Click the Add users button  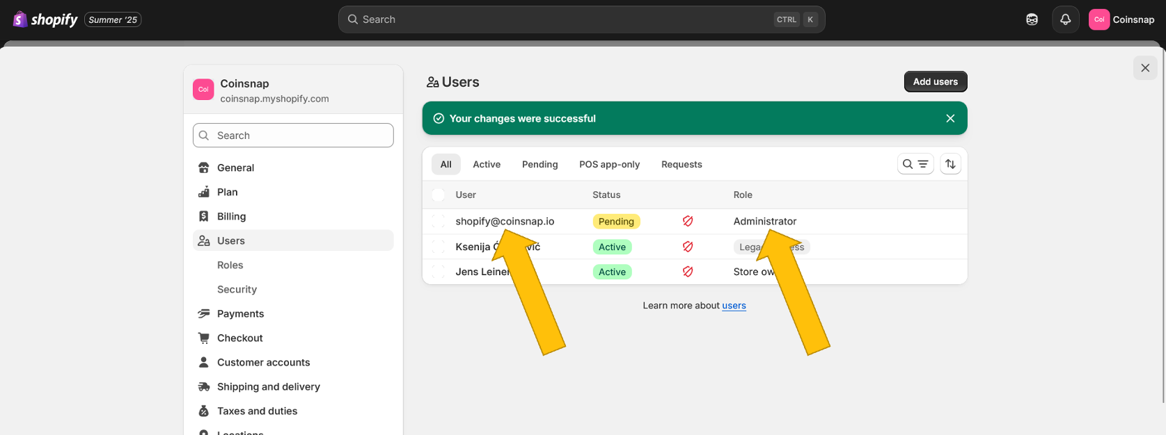coord(936,81)
